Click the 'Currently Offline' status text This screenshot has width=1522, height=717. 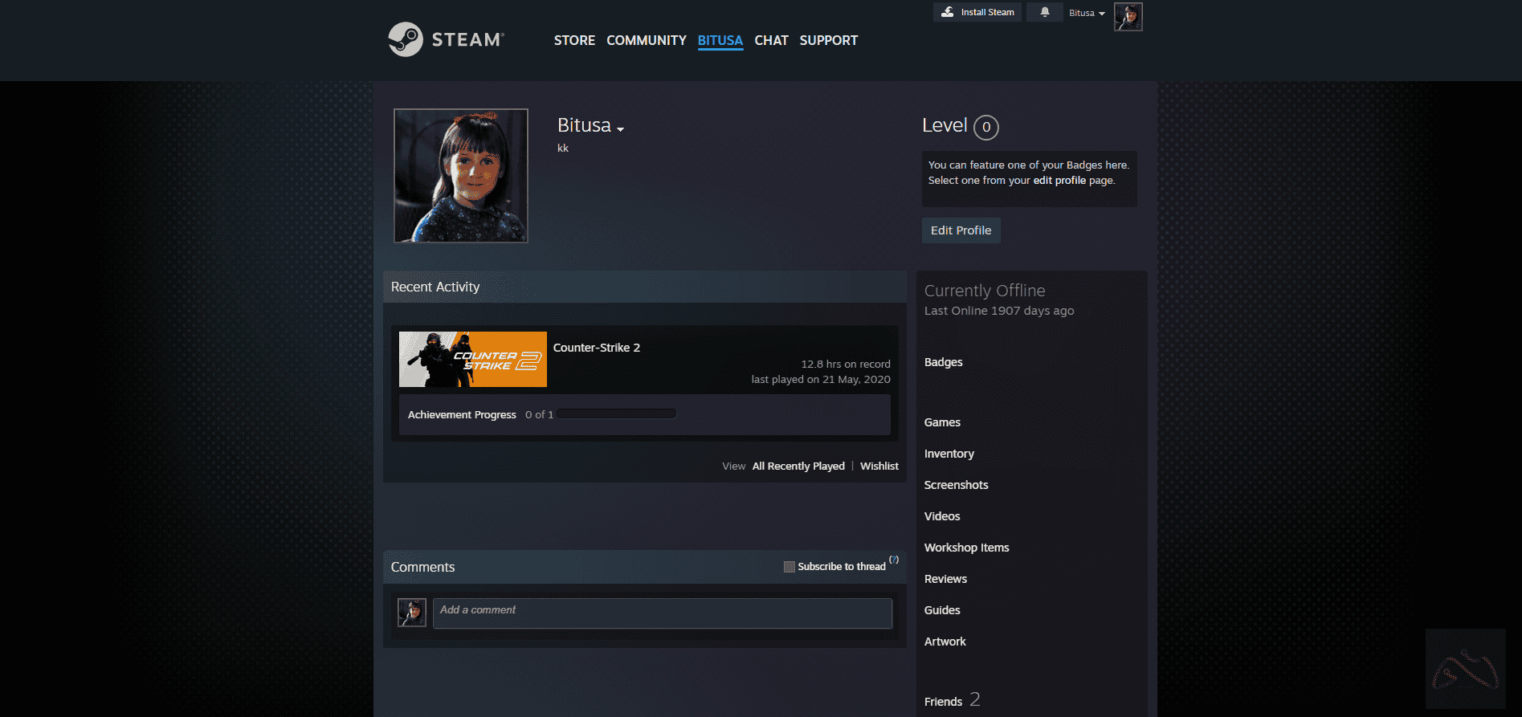point(985,291)
